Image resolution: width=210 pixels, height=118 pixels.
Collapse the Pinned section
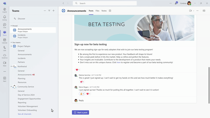click(x=11, y=26)
